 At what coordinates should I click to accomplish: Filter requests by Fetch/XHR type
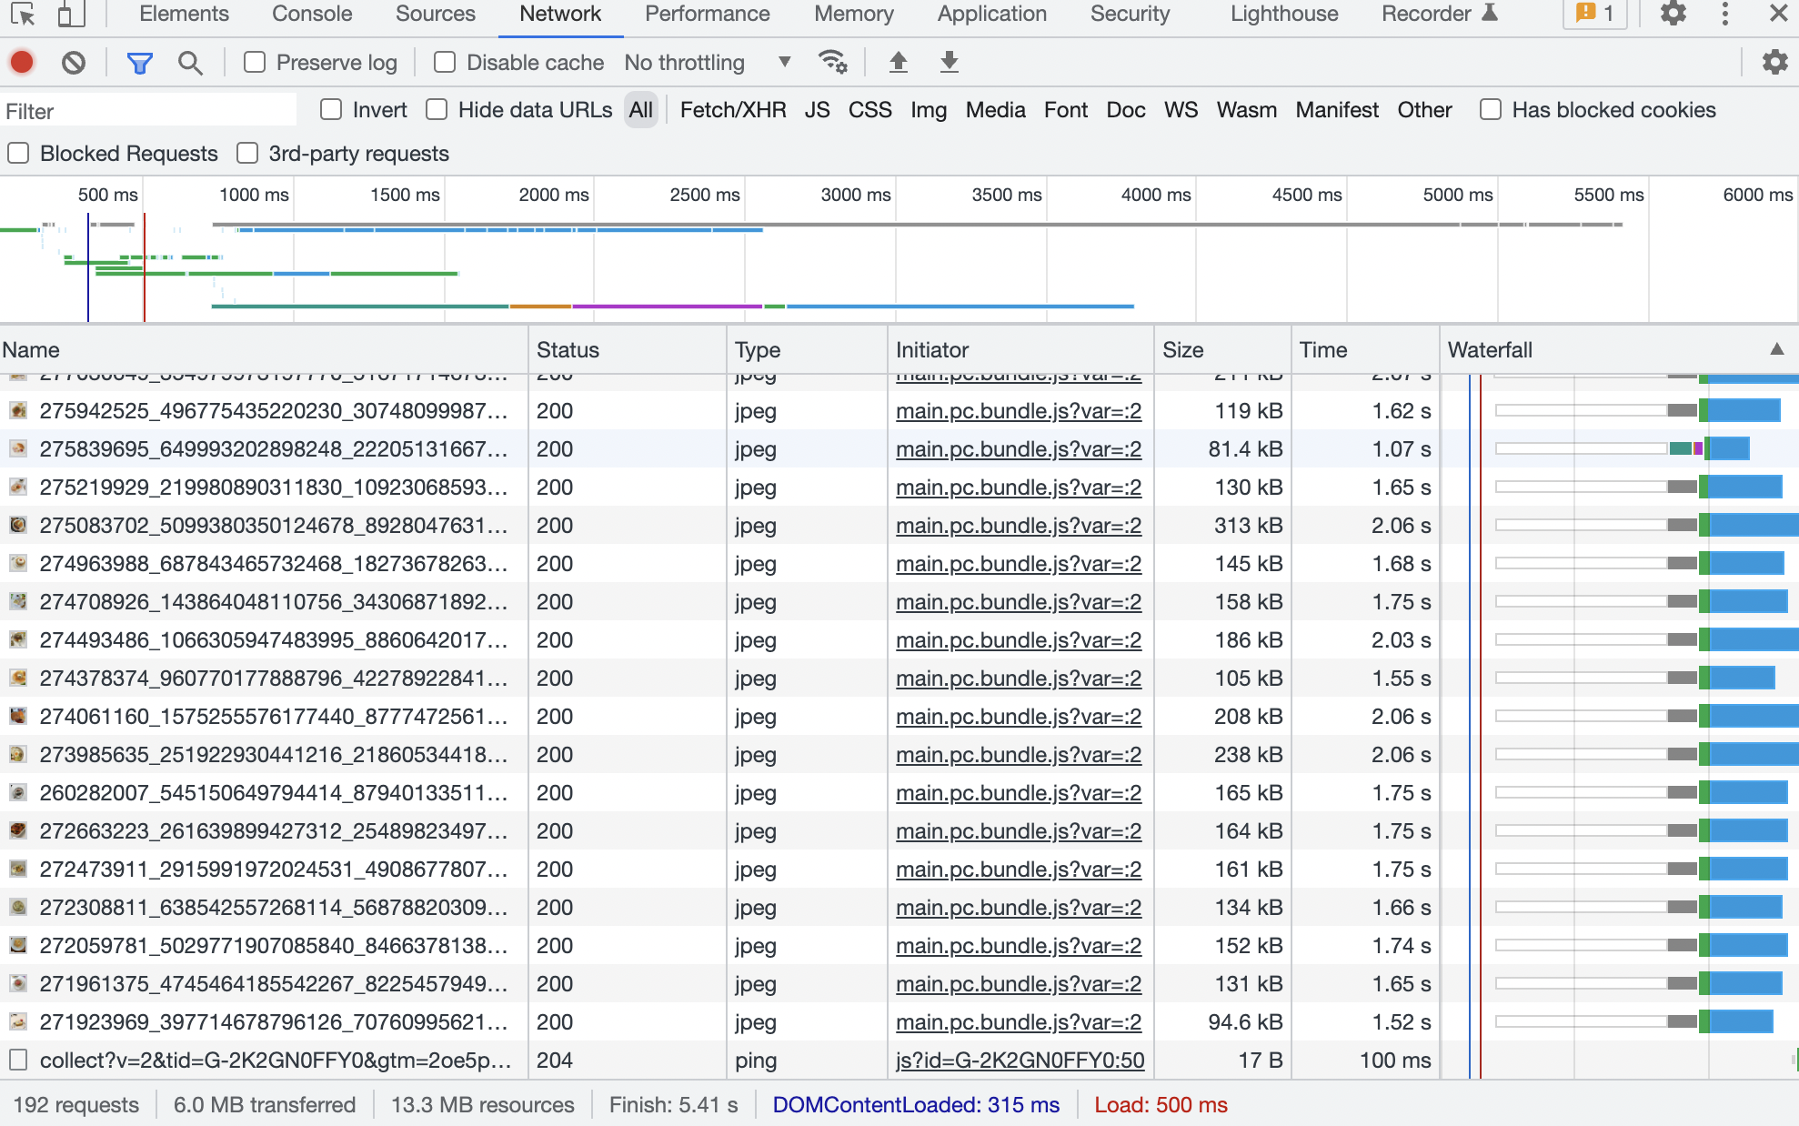click(732, 110)
